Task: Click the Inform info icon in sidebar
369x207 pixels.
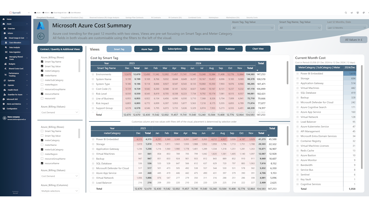Action: (5, 33)
